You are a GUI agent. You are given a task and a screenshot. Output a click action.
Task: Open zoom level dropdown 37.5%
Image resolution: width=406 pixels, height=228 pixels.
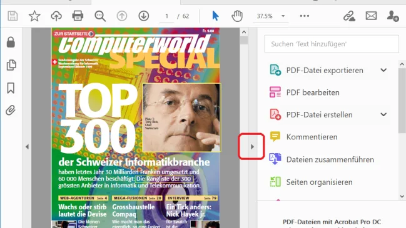point(270,16)
